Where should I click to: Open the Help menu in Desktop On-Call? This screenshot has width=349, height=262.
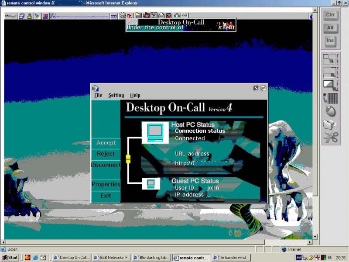[x=135, y=95]
